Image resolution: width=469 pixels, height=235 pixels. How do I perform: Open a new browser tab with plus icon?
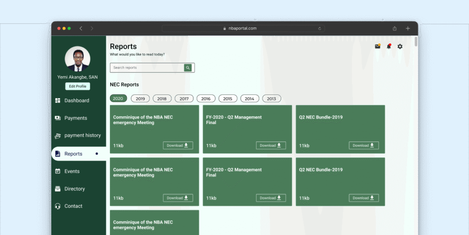[408, 28]
